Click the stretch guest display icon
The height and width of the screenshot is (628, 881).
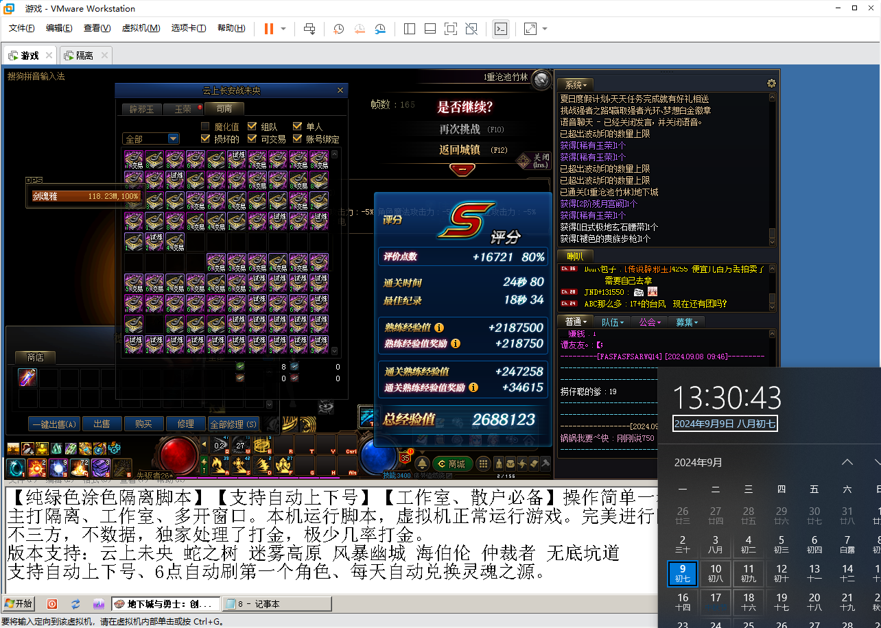[530, 29]
